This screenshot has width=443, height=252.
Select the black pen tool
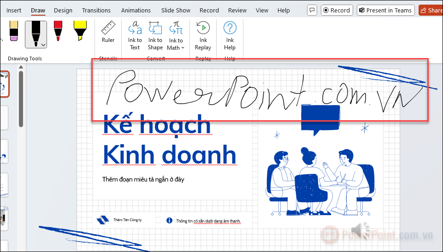pyautogui.click(x=36, y=35)
